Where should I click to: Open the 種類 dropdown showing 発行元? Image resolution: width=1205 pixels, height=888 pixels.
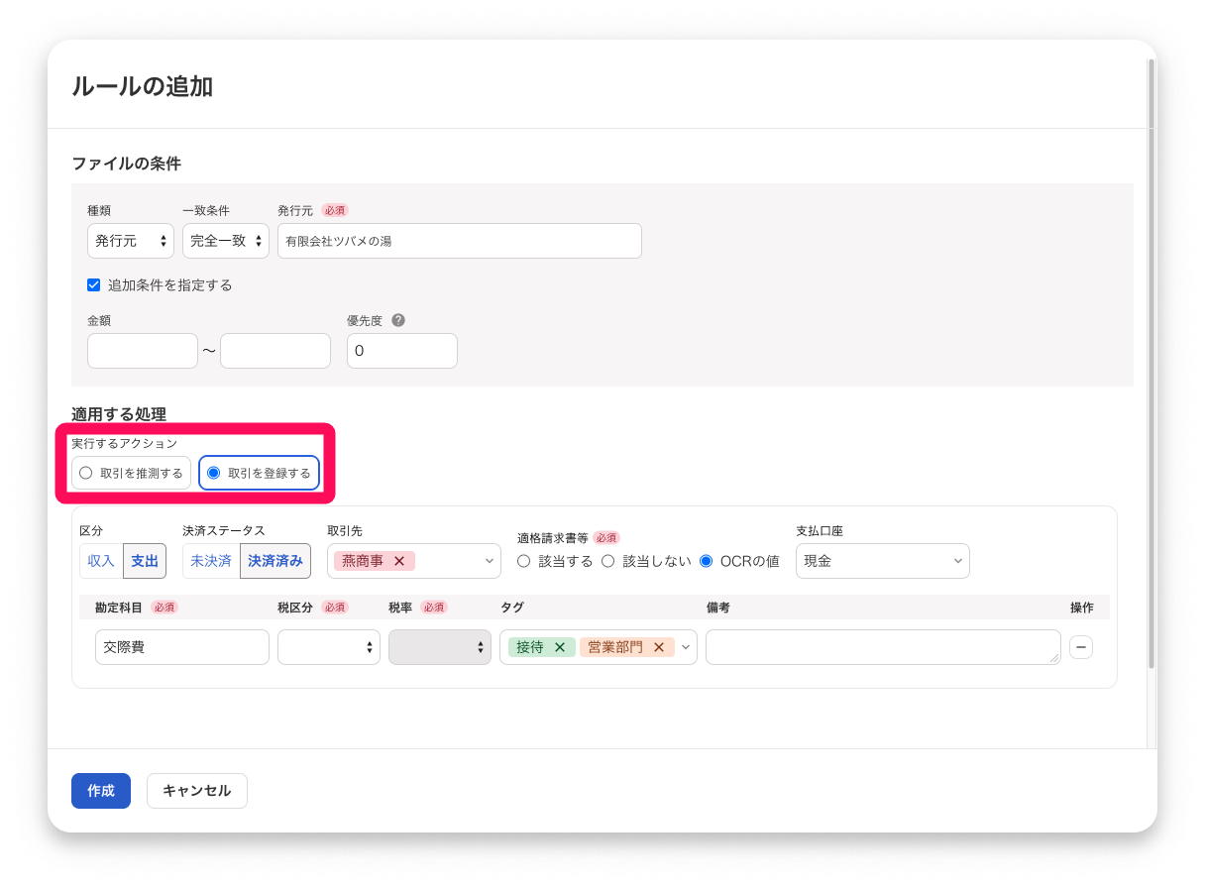(x=131, y=241)
